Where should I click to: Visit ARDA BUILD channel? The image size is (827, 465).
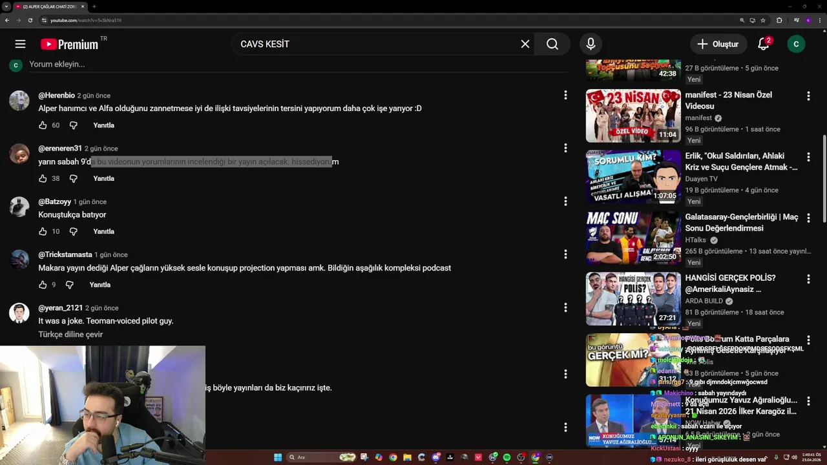[x=704, y=301]
